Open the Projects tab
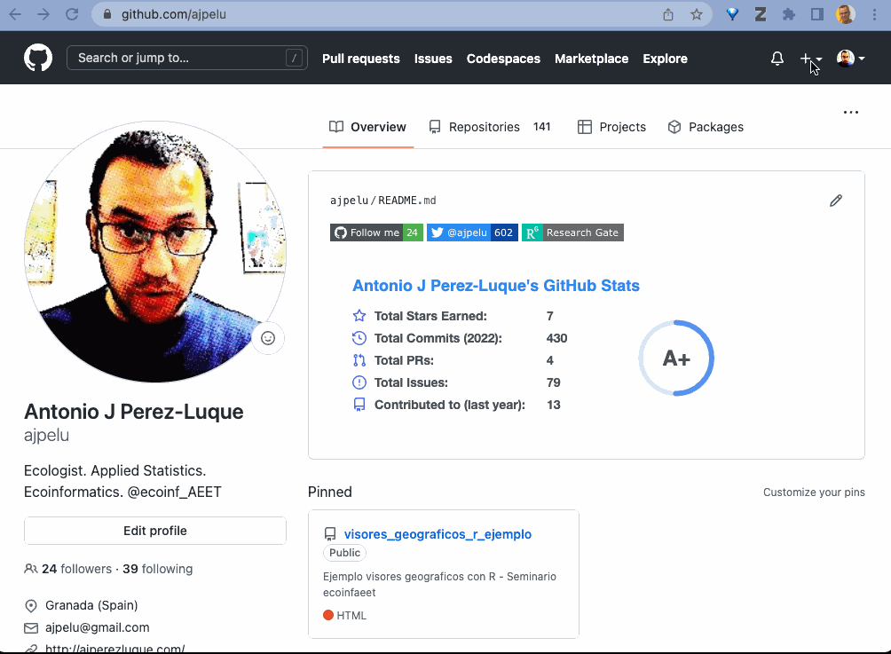891x654 pixels. 611,127
